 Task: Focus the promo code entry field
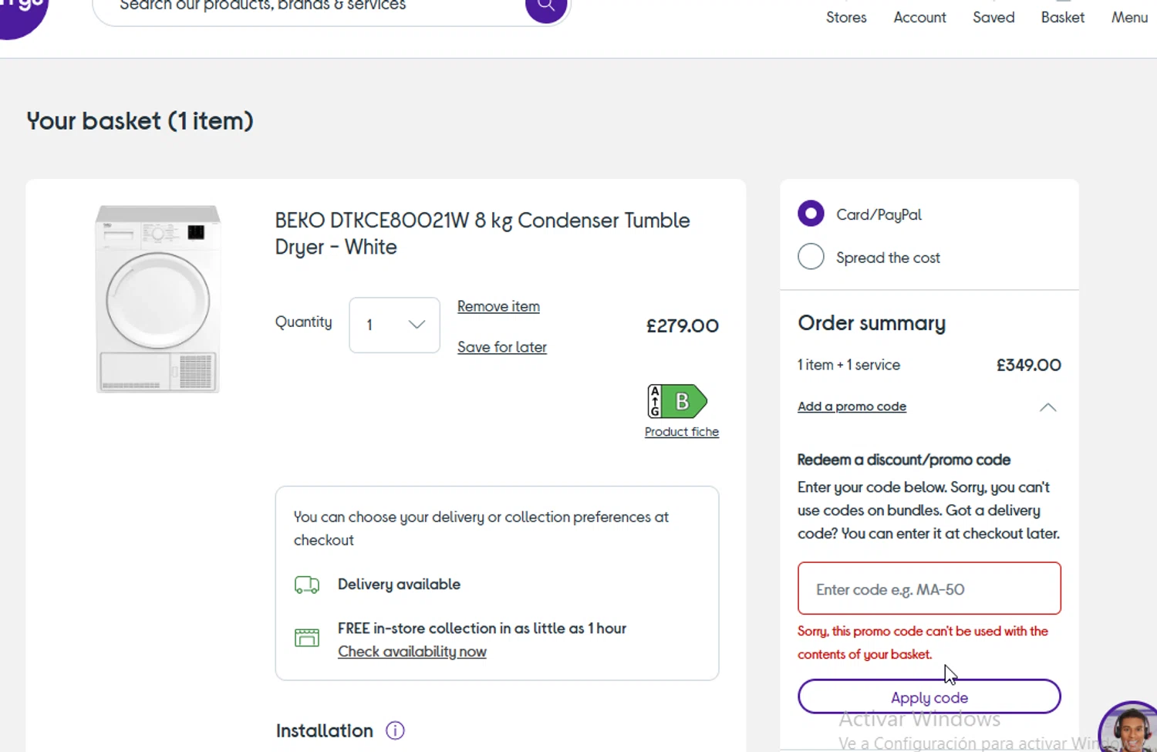929,589
